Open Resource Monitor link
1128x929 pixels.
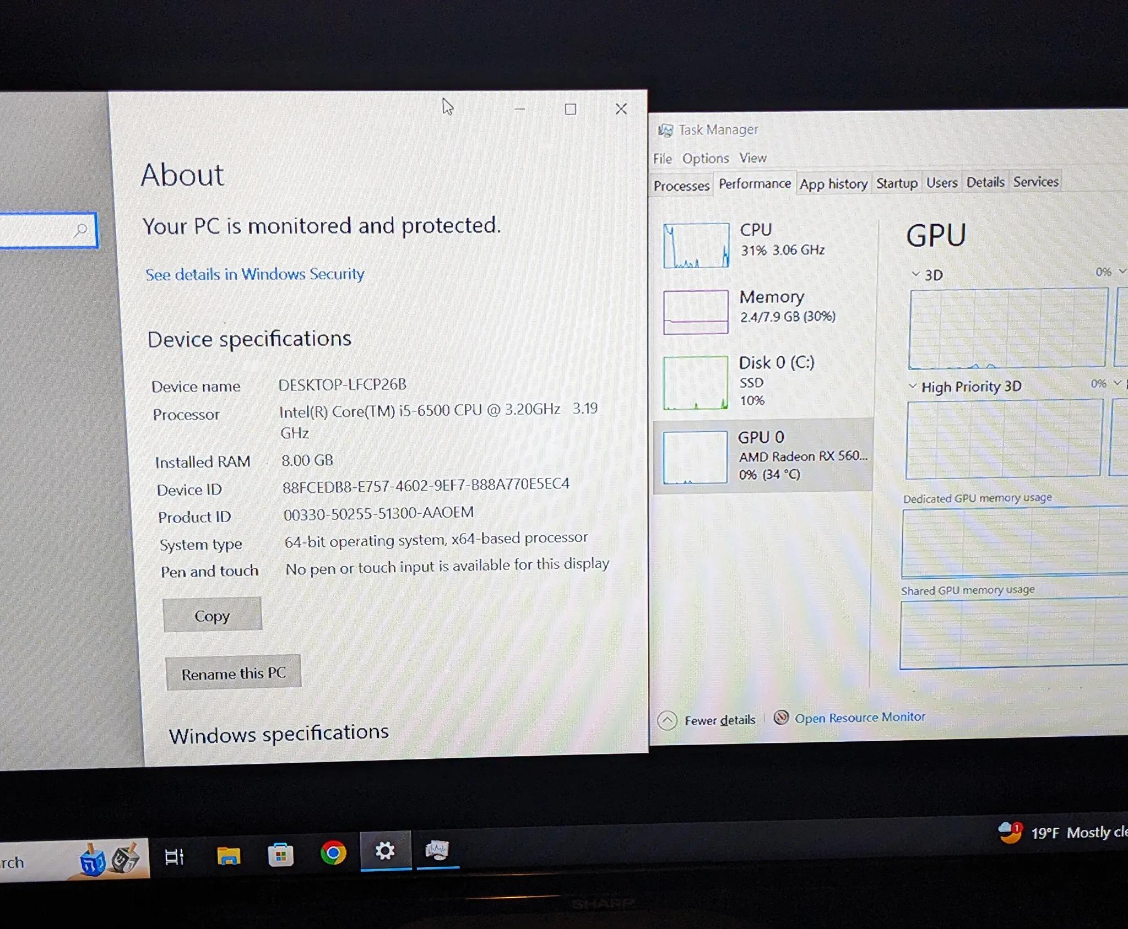tap(860, 718)
